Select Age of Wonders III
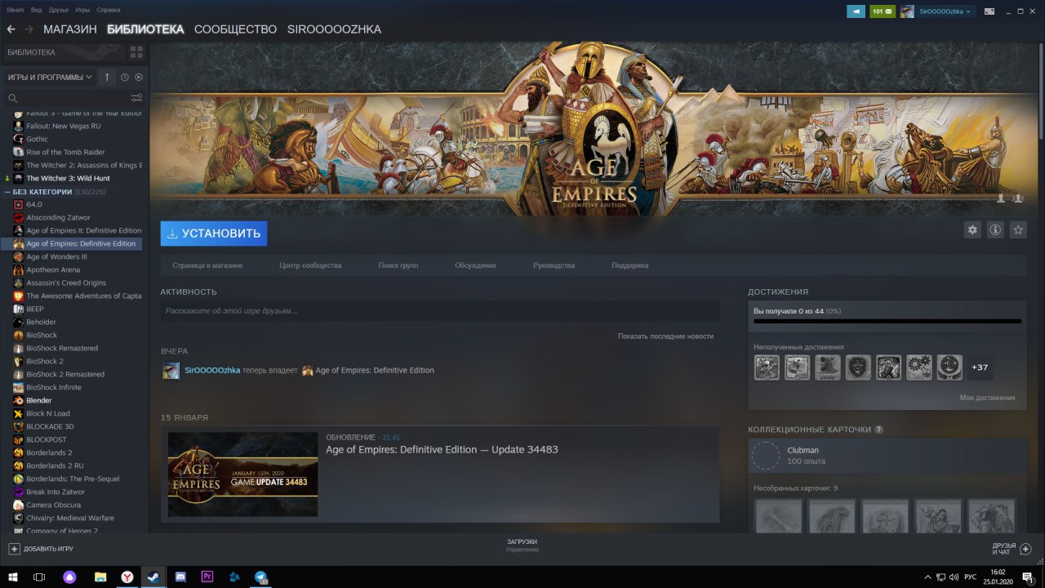 [x=56, y=256]
